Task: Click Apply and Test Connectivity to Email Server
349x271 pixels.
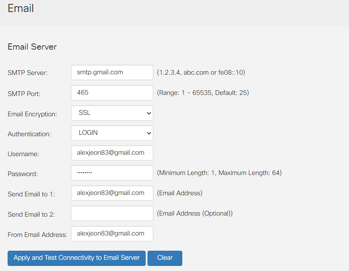Action: pos(76,258)
